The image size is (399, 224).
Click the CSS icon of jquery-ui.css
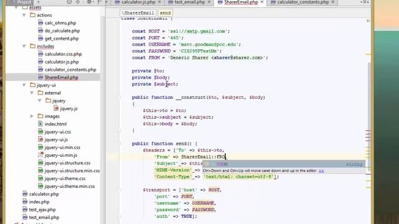pos(40,132)
